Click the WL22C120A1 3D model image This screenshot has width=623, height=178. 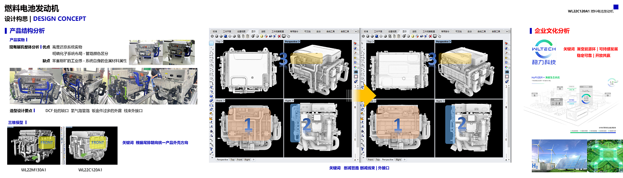point(92,146)
